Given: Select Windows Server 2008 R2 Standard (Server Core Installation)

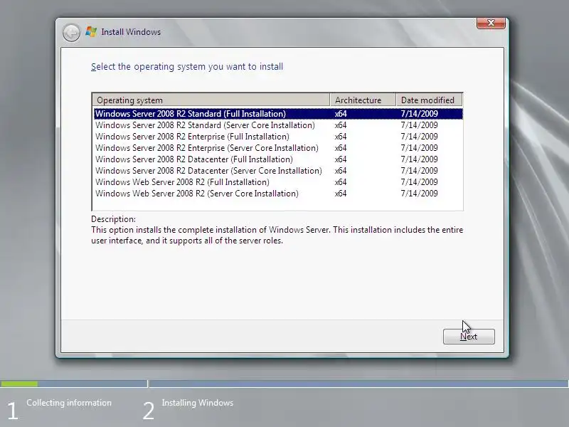Looking at the screenshot, I should [278, 125].
